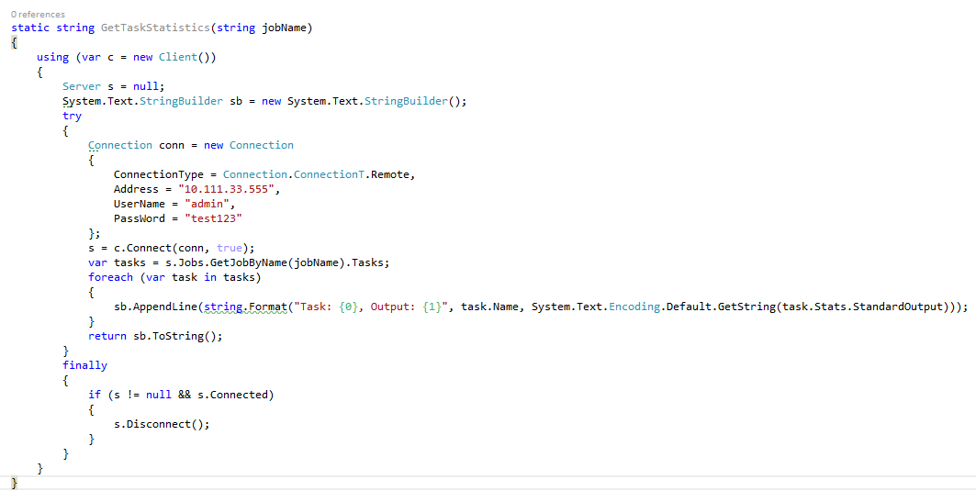Click the Disconnect method call
This screenshot has width=976, height=502.
(x=163, y=424)
